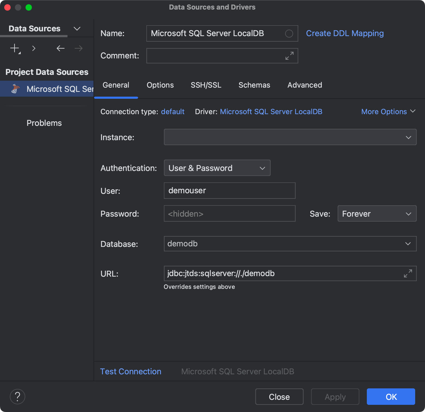Open the Database dropdown showing demodb

pos(408,244)
